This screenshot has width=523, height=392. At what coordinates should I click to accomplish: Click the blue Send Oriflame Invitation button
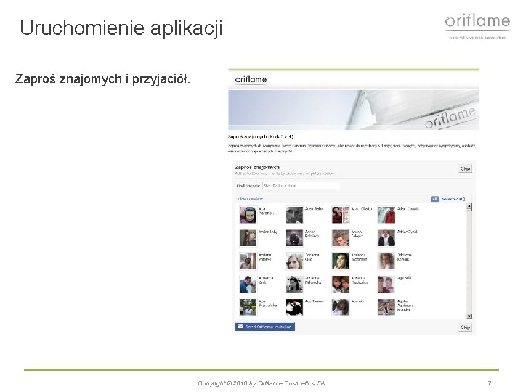(265, 327)
